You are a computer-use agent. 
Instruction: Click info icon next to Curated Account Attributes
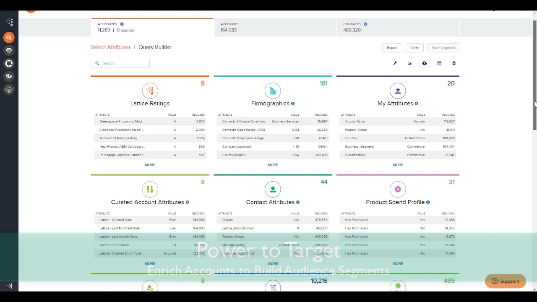pyautogui.click(x=188, y=202)
